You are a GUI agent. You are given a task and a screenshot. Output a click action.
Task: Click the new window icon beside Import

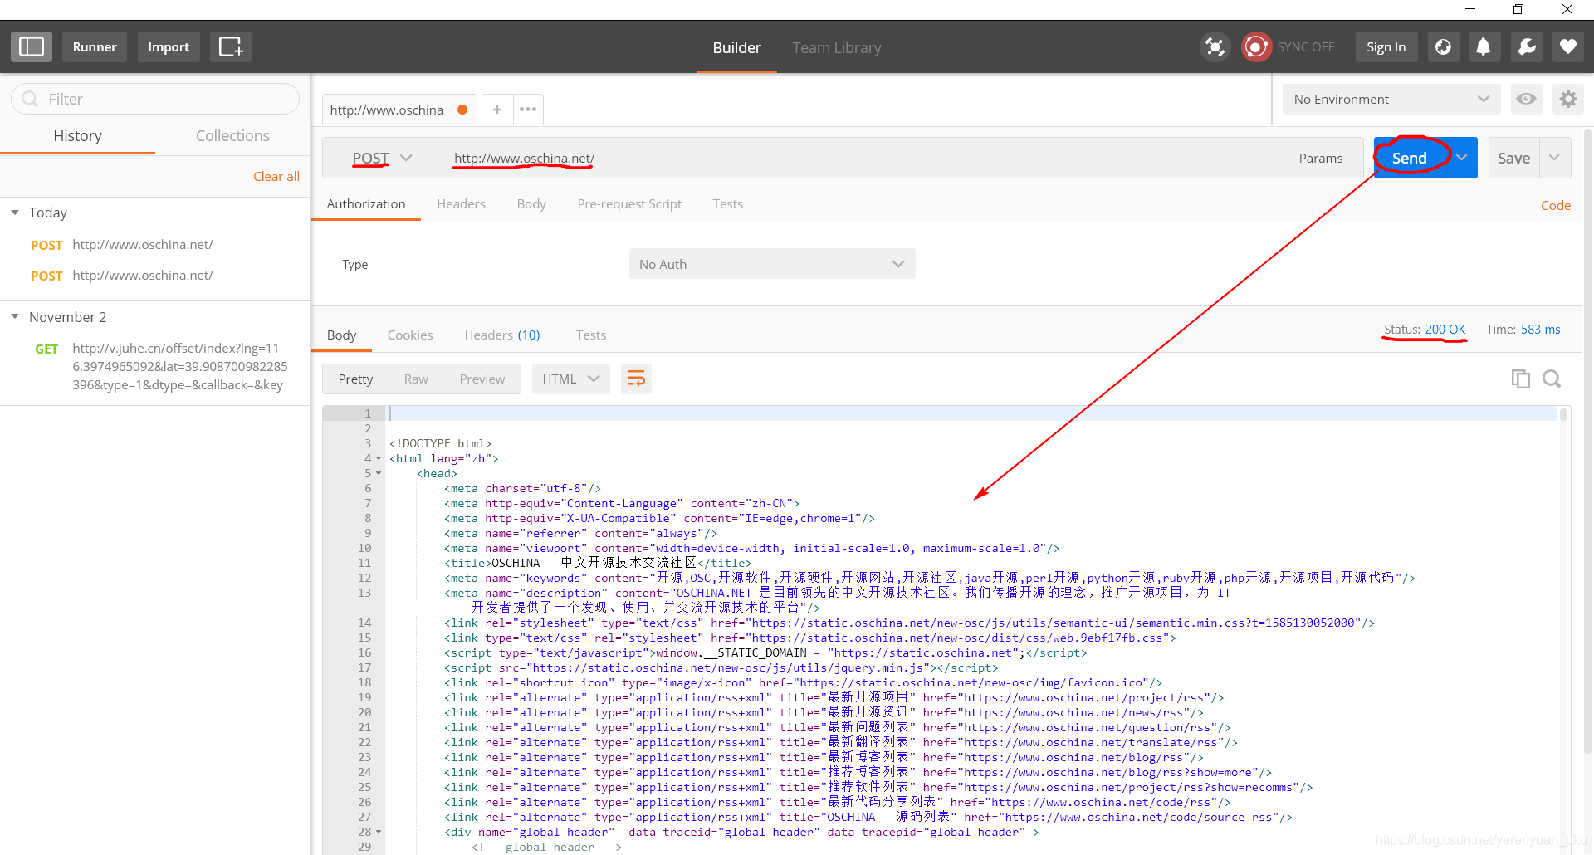[x=230, y=46]
